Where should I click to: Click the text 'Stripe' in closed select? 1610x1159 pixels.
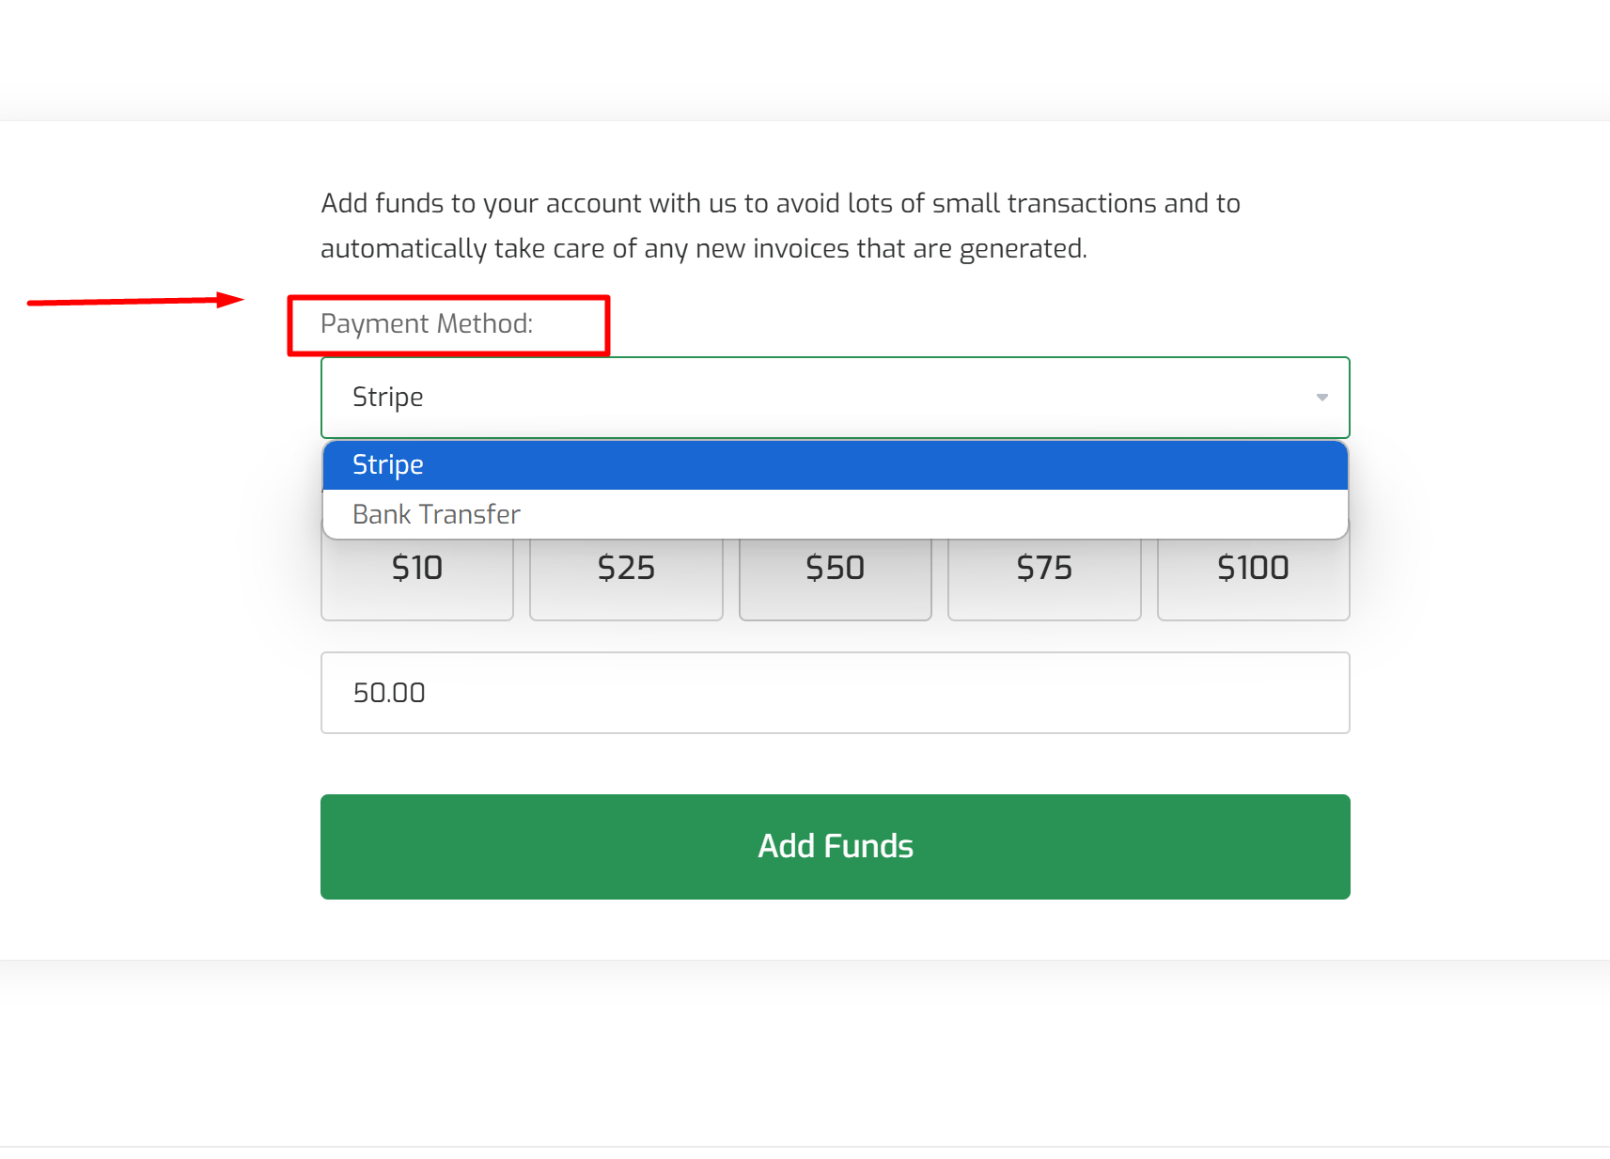coord(387,398)
